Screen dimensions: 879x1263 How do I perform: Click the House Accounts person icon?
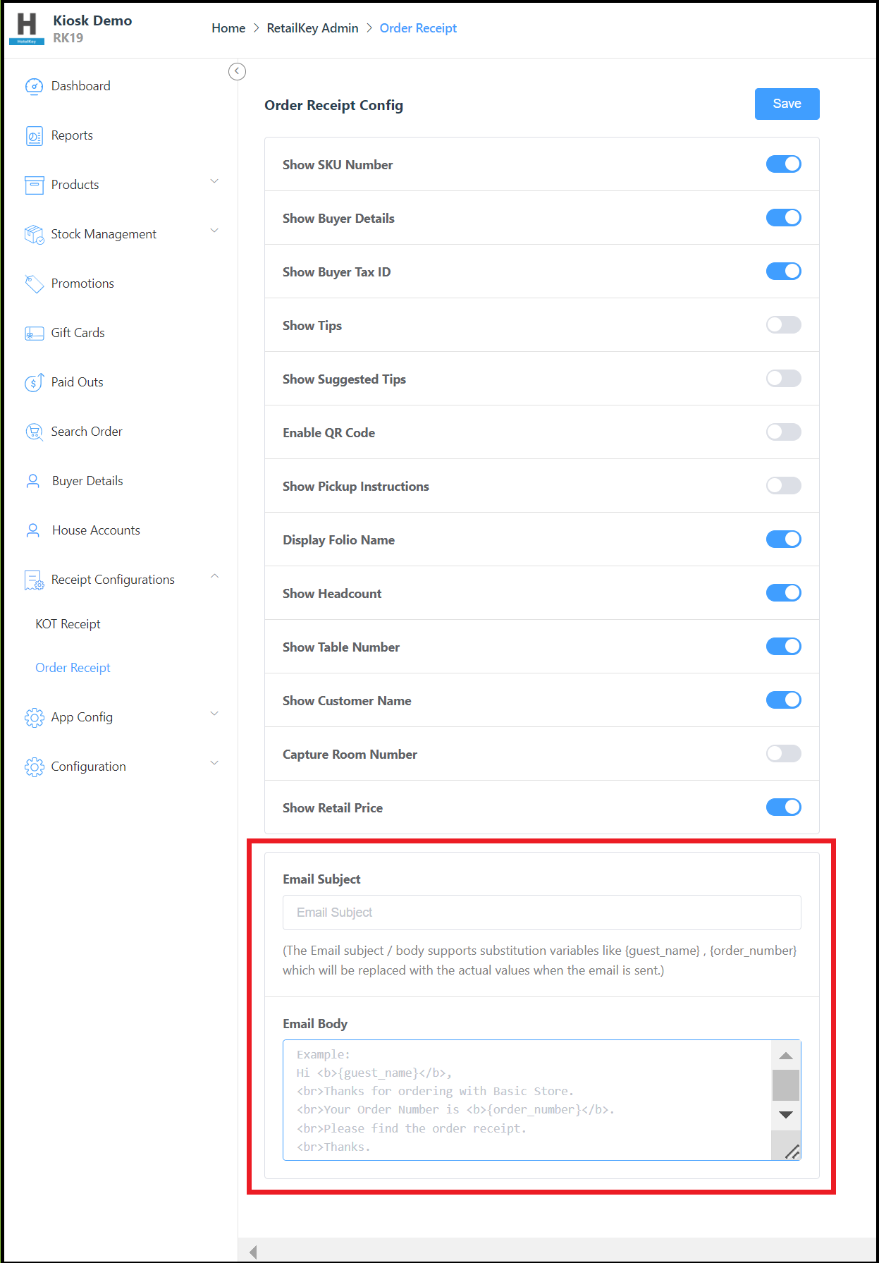point(33,530)
